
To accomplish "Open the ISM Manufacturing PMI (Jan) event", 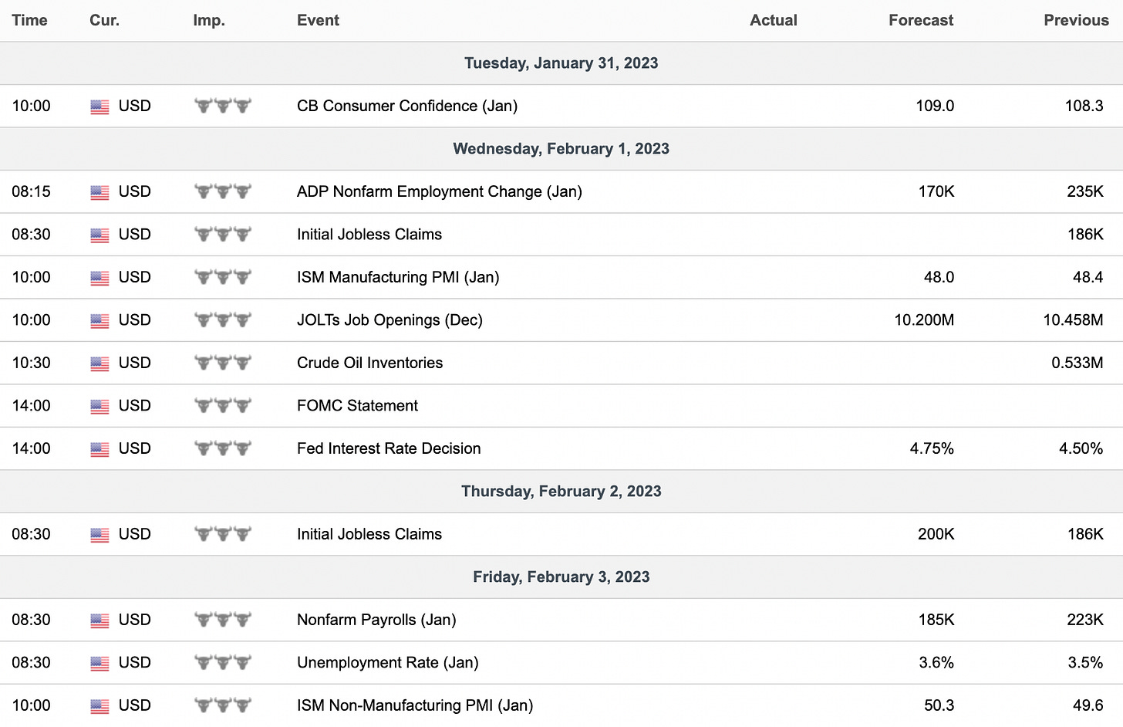I will point(398,277).
